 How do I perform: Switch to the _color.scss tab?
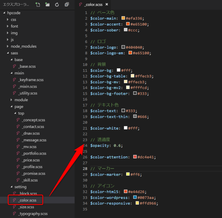click(x=94, y=4)
